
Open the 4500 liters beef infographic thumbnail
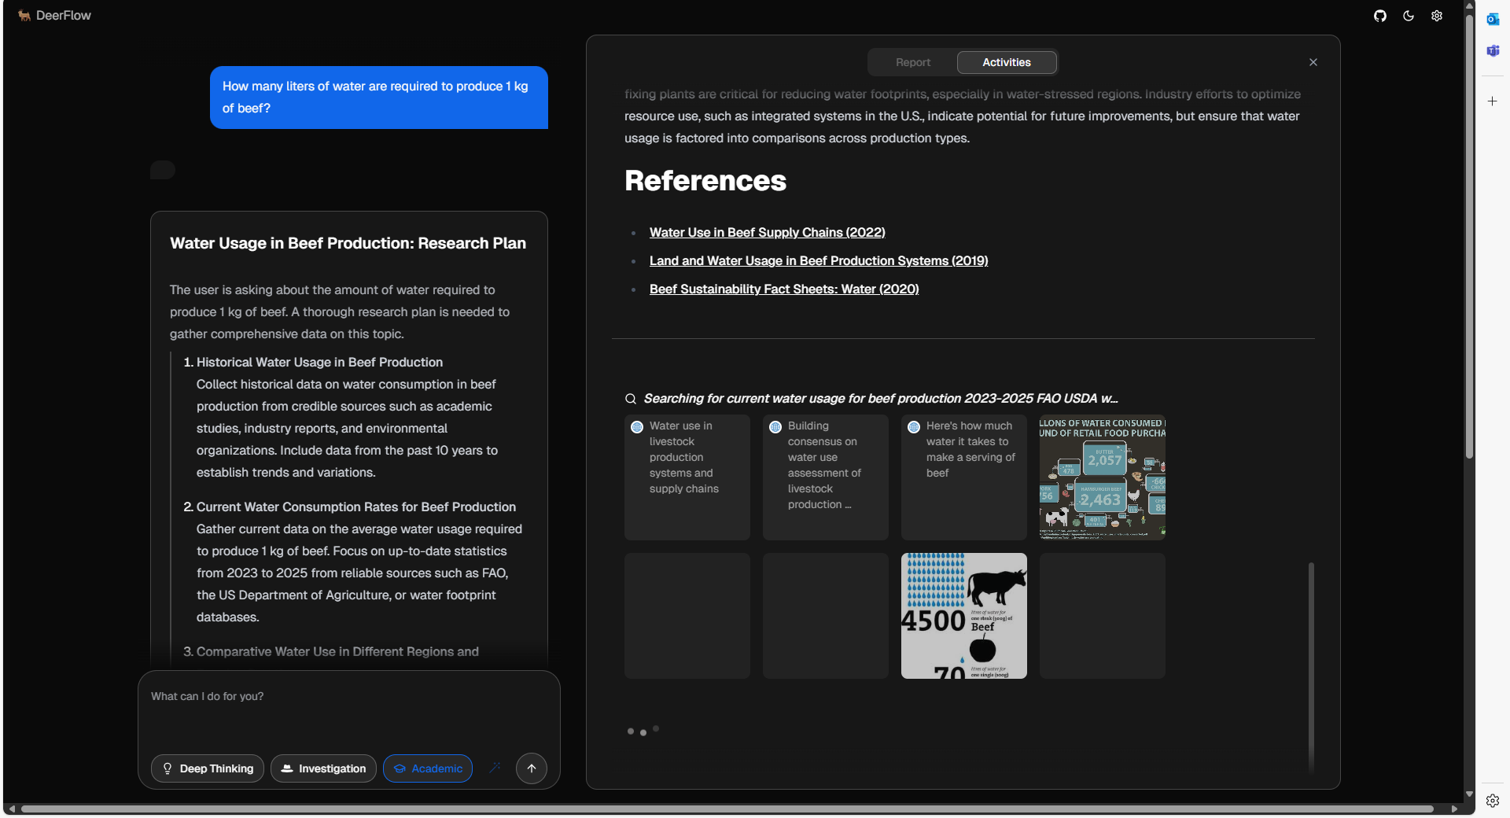[964, 616]
